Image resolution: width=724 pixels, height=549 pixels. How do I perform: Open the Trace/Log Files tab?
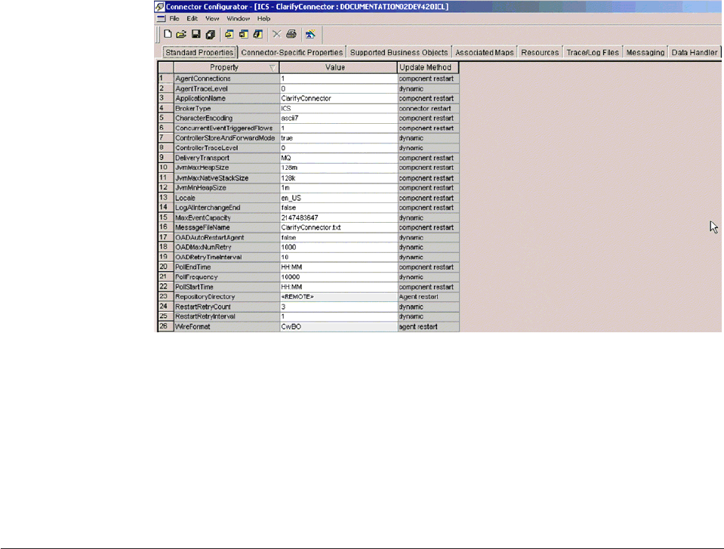pyautogui.click(x=593, y=53)
